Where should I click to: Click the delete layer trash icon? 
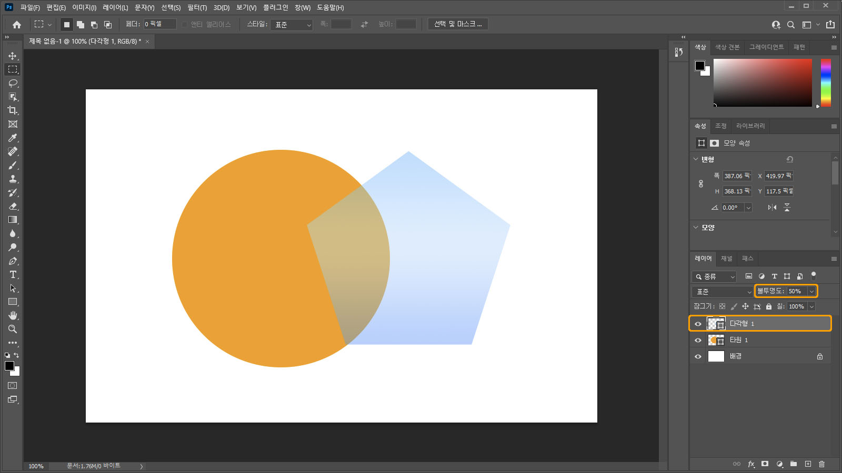point(822,464)
